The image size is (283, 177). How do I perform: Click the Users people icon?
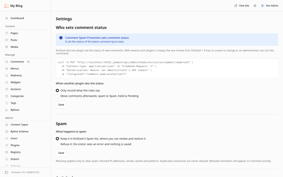(x=7, y=138)
